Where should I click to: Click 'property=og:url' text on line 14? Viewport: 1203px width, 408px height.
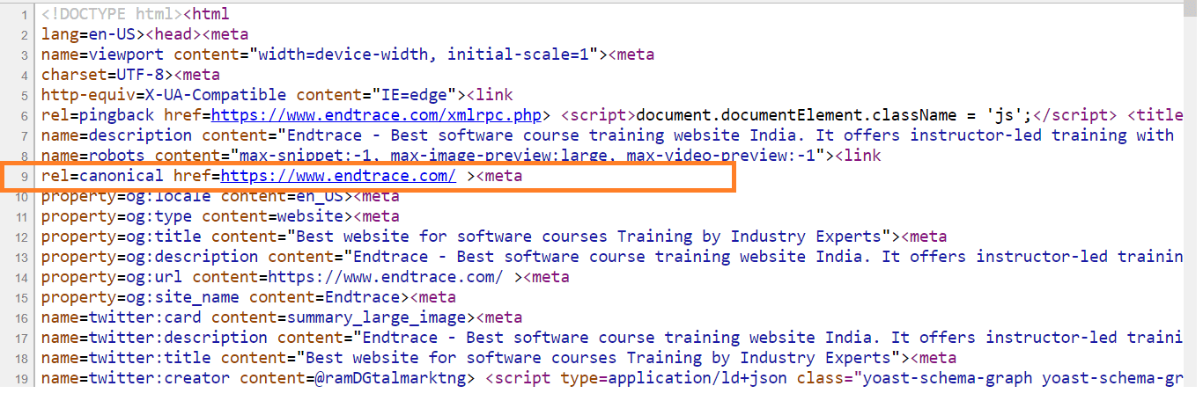[x=112, y=277]
